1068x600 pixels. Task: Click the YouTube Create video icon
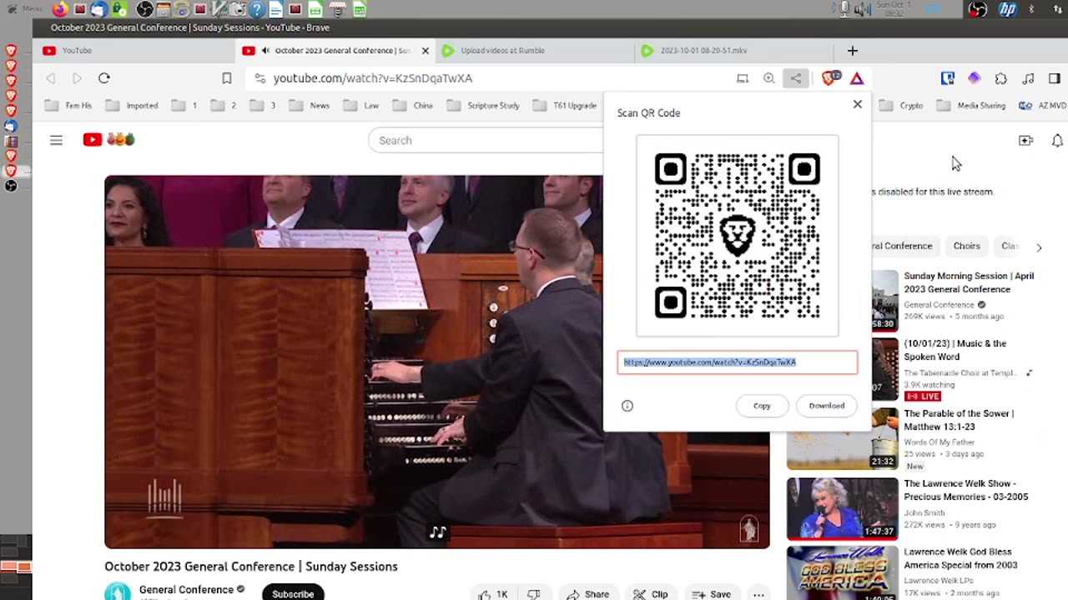point(1026,141)
